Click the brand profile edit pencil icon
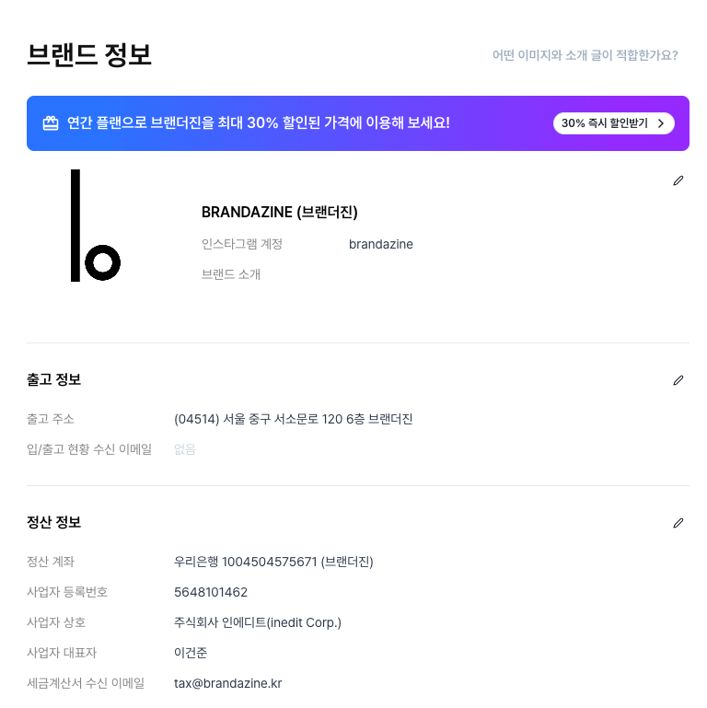The image size is (707, 708). pos(678,180)
